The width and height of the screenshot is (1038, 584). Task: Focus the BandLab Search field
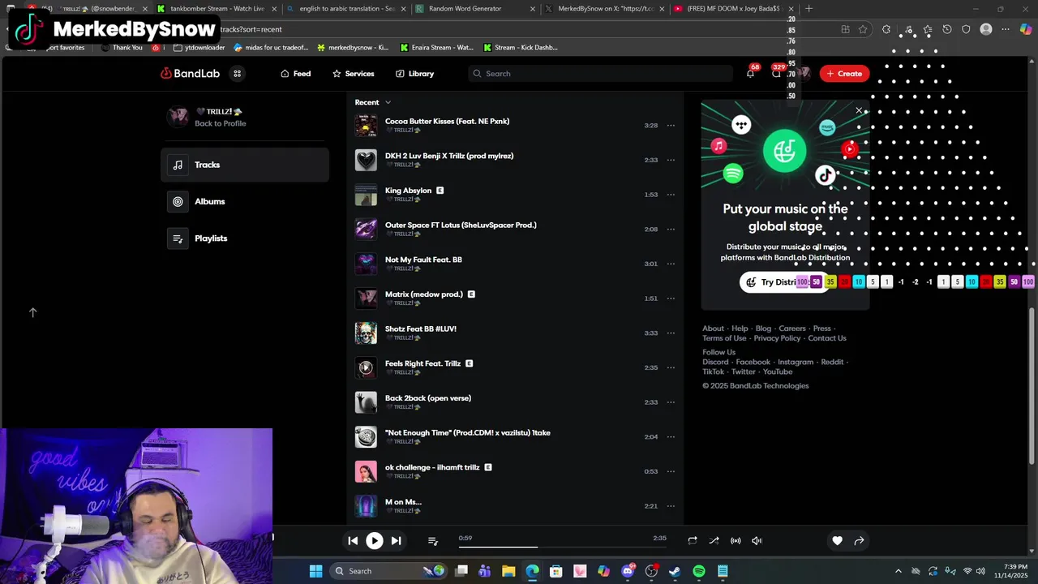pyautogui.click(x=600, y=74)
